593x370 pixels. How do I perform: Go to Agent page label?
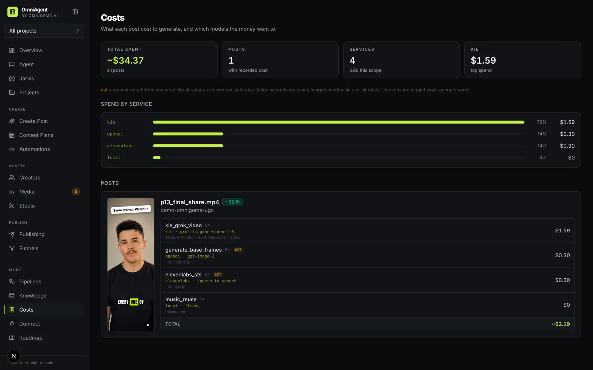pyautogui.click(x=27, y=64)
